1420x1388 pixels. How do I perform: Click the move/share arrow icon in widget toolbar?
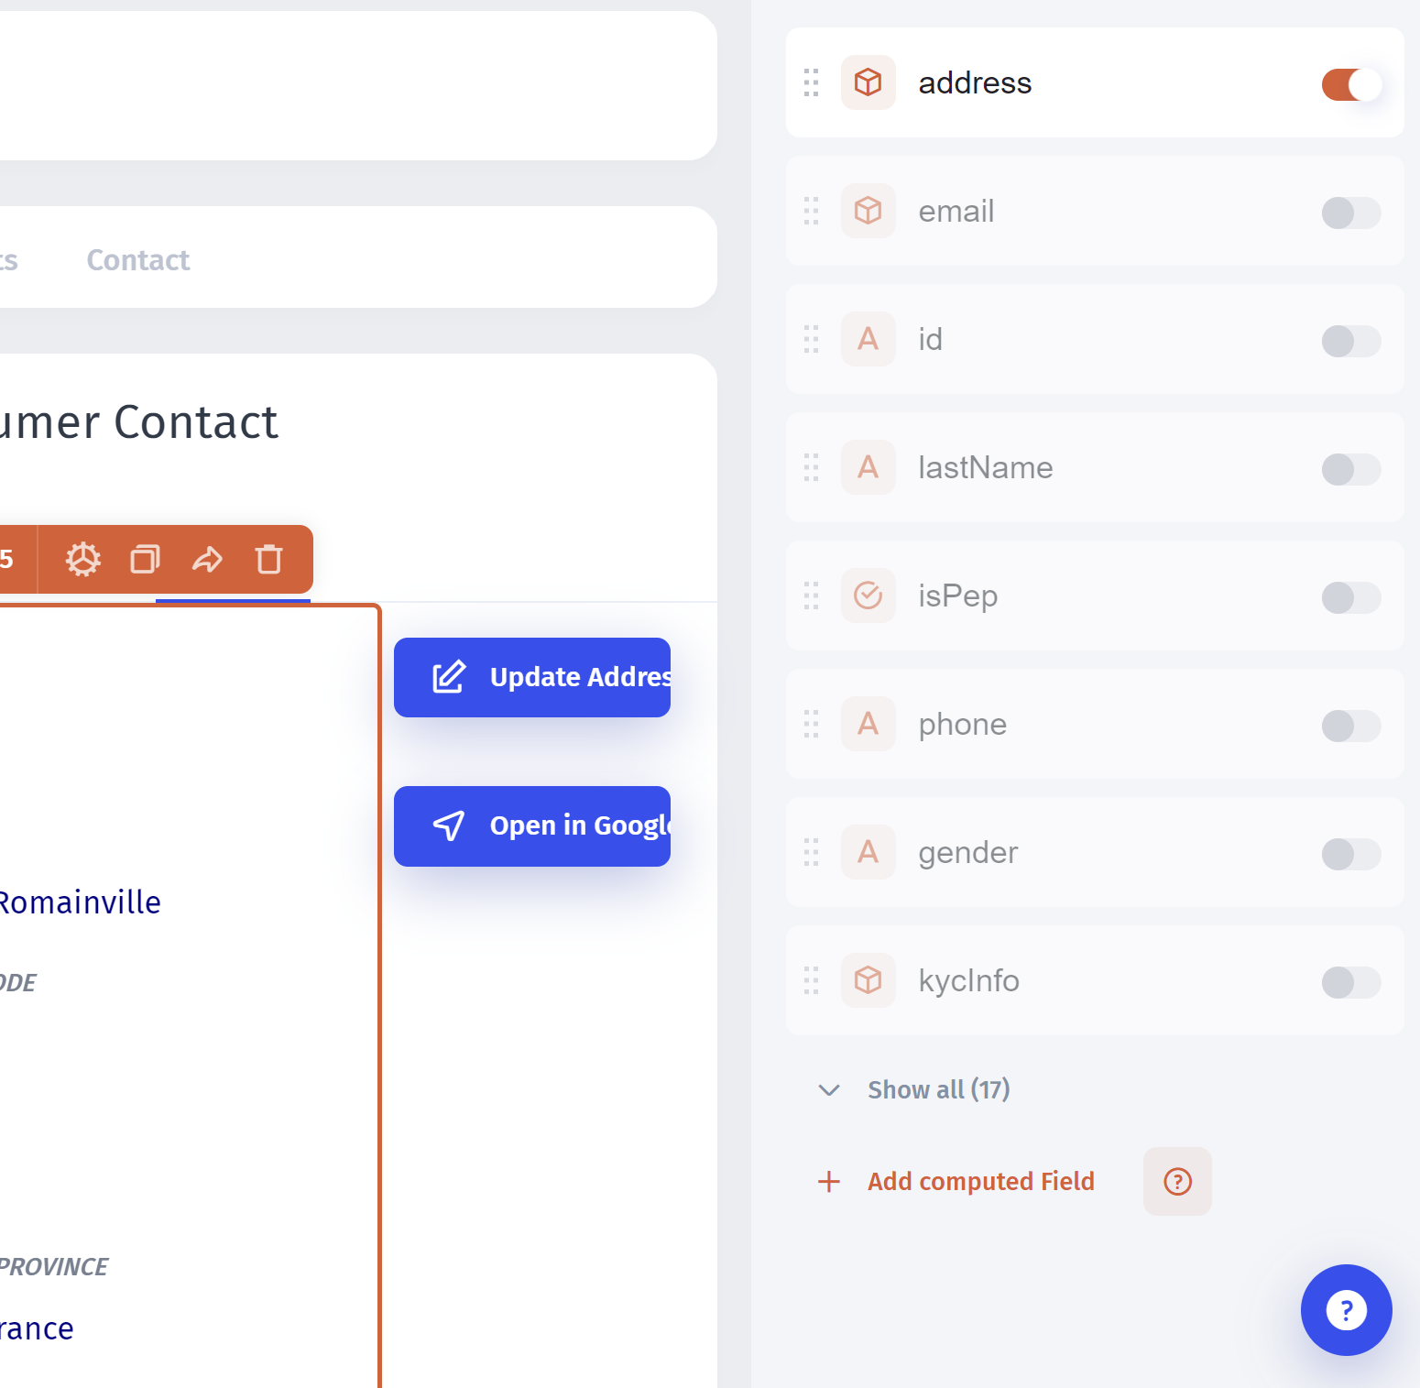[207, 559]
